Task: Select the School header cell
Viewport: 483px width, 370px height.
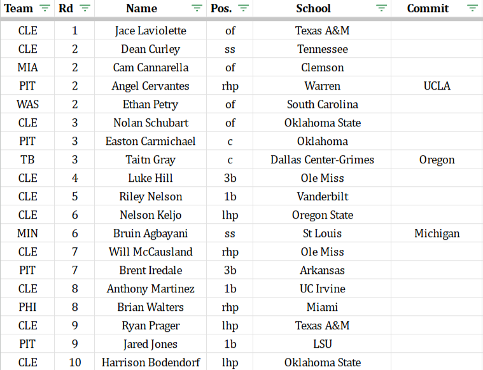Action: [x=322, y=8]
